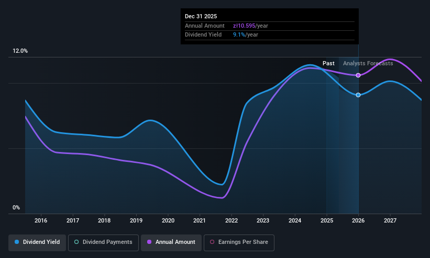This screenshot has width=430, height=258.
Task: Click the blue marker on the Dividend Yield line
Action: [358, 95]
